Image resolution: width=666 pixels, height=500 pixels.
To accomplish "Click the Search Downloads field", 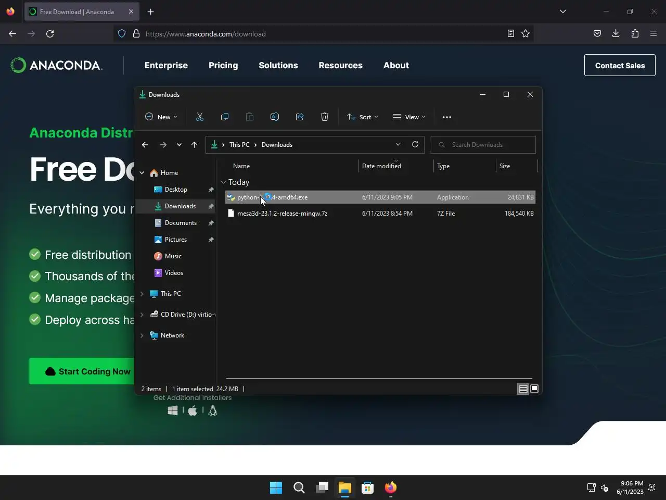I will click(483, 145).
